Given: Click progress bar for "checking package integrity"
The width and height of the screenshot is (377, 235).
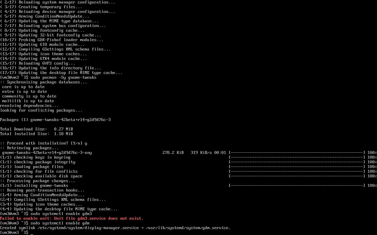Looking at the screenshot, I should 297,162.
